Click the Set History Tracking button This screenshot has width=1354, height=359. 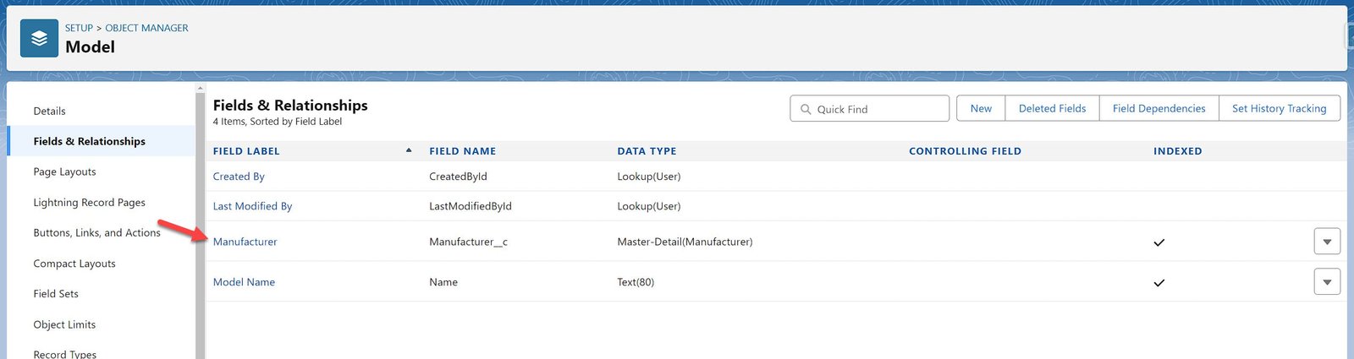click(1279, 108)
